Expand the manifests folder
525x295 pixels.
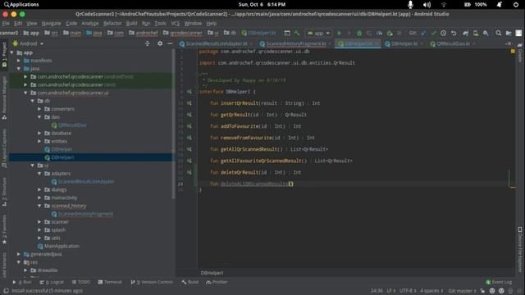point(19,61)
